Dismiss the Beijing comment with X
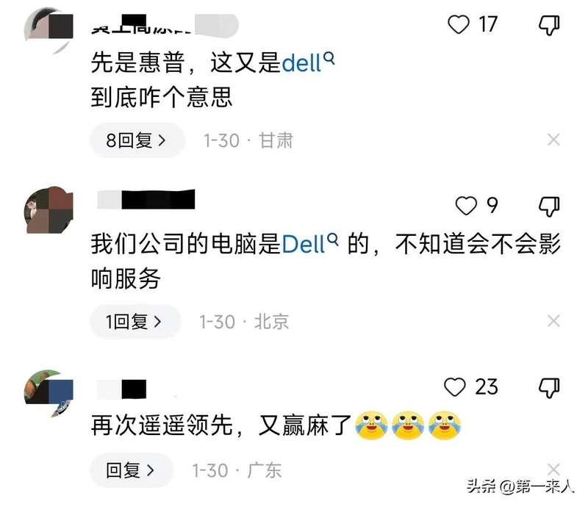Image resolution: width=588 pixels, height=507 pixels. click(553, 321)
